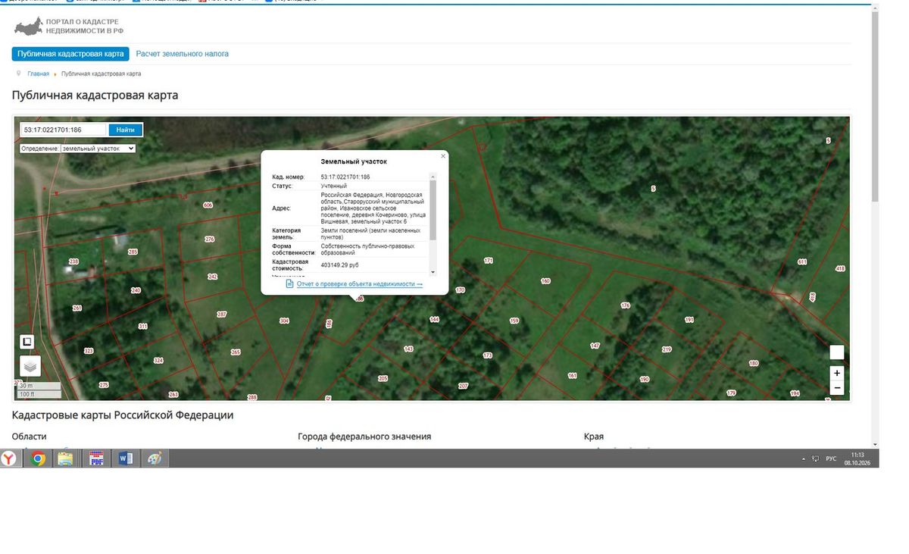Zoom out the map with the minus button
This screenshot has width=909, height=554.
pos(836,387)
